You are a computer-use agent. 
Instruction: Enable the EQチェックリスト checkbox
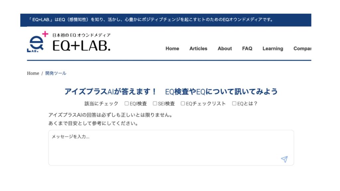click(x=183, y=103)
